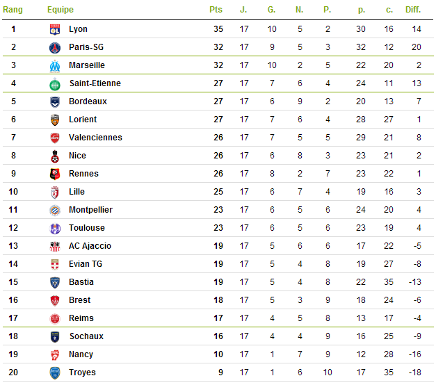Click the Bordeaux club badge
Screen dimensions: 436x385
pos(55,101)
